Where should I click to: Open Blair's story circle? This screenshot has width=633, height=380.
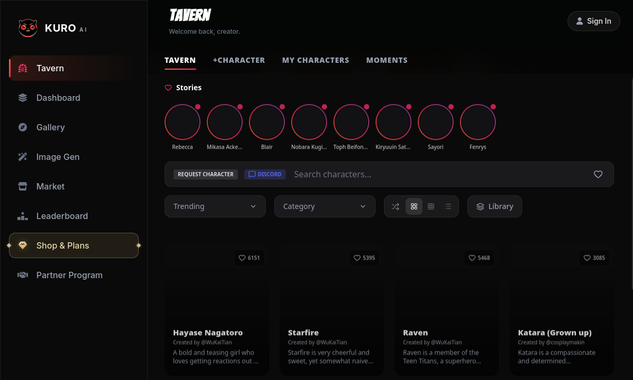(x=267, y=122)
